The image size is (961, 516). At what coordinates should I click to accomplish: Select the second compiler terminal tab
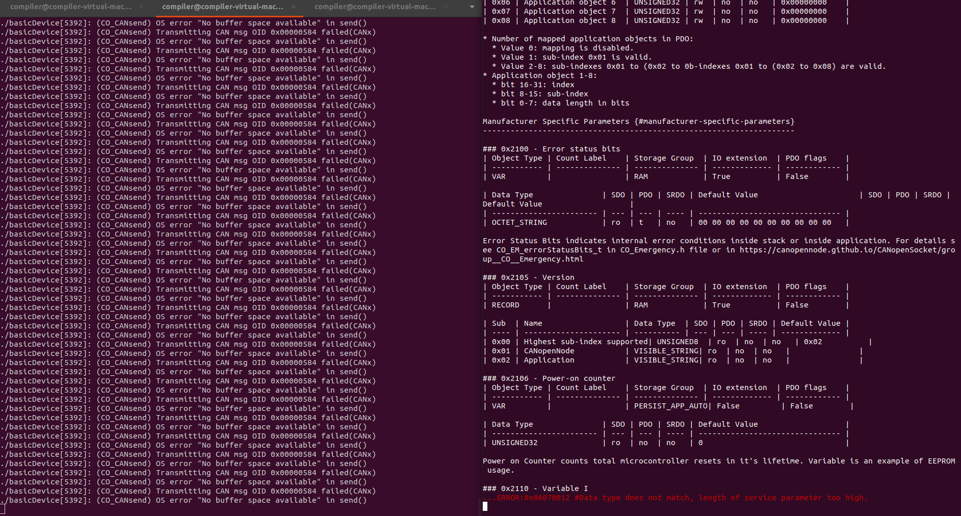pyautogui.click(x=222, y=7)
